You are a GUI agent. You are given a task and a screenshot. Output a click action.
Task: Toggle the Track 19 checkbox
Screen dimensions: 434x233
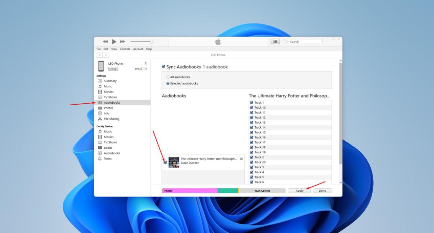click(x=252, y=152)
